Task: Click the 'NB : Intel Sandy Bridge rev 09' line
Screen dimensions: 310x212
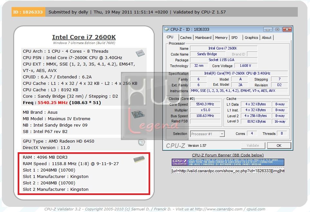Action: [55, 125]
